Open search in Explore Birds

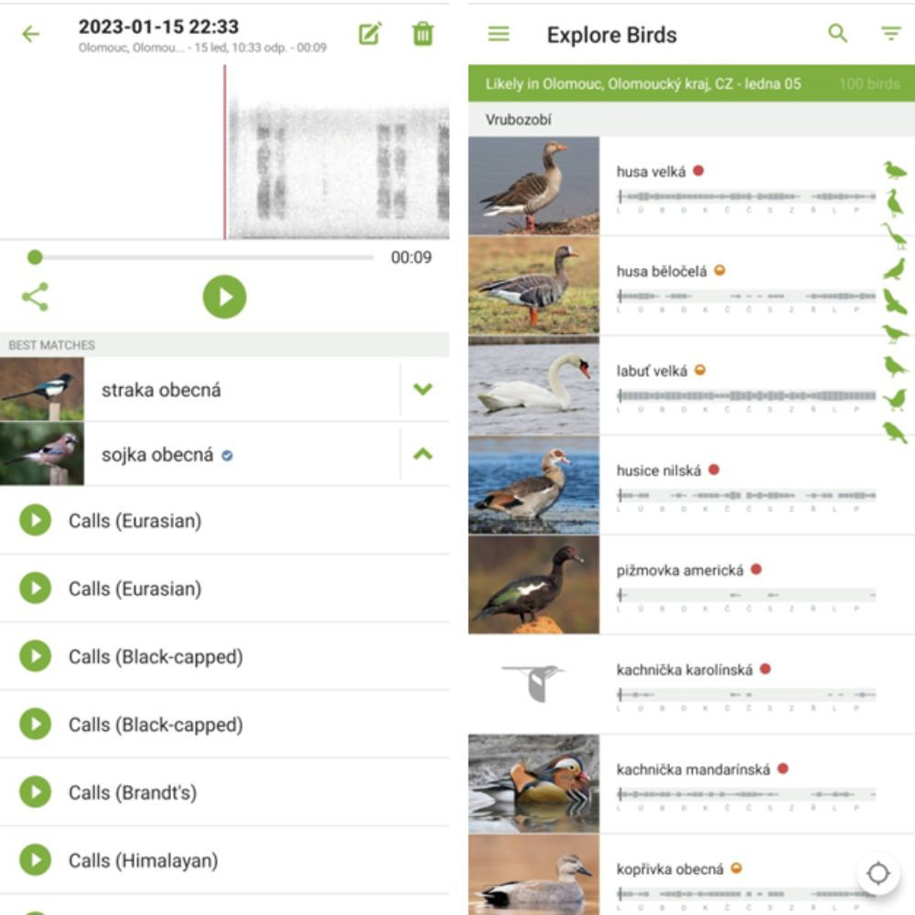click(x=837, y=33)
